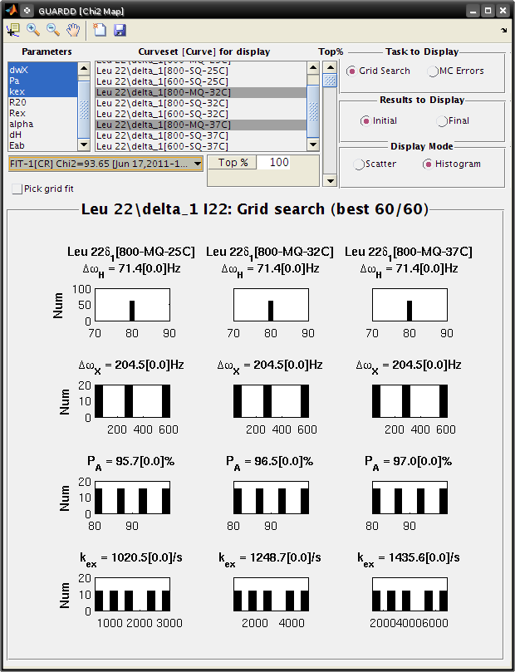This screenshot has height=672, width=515.
Task: Switch display mode to Histogram
Action: (x=428, y=164)
